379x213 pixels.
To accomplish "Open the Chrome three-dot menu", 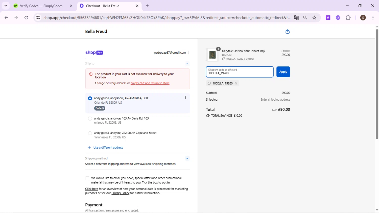I will point(373,18).
